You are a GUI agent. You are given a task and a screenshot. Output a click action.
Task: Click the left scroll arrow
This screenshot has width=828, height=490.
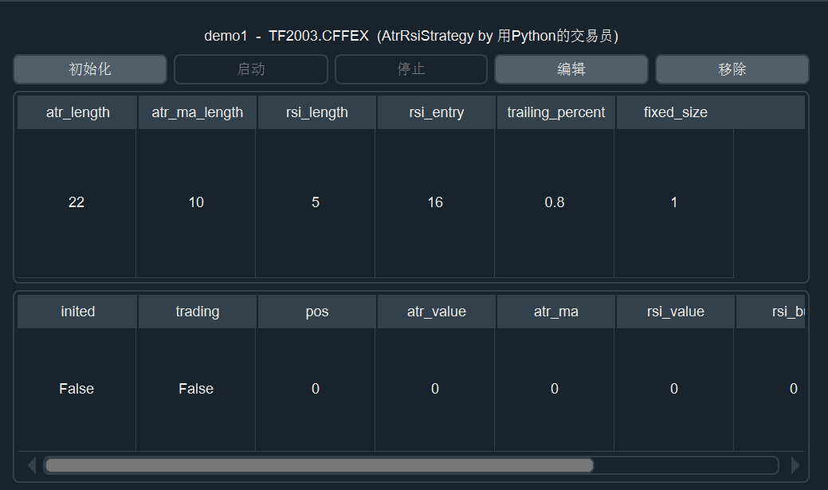point(31,465)
